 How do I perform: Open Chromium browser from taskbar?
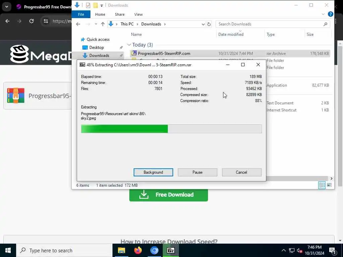pos(154,250)
